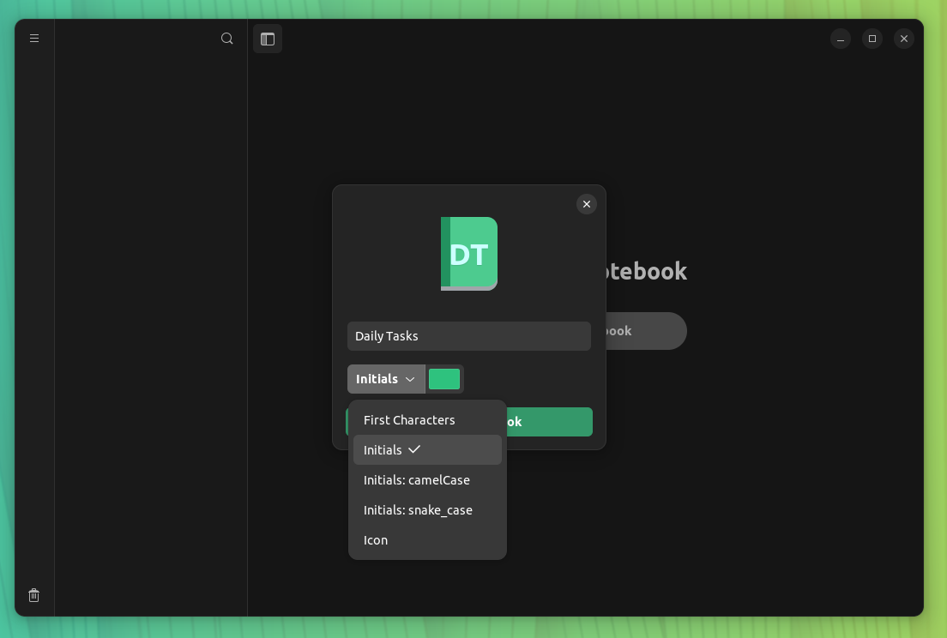Click the search icon in the sidebar

(x=226, y=39)
